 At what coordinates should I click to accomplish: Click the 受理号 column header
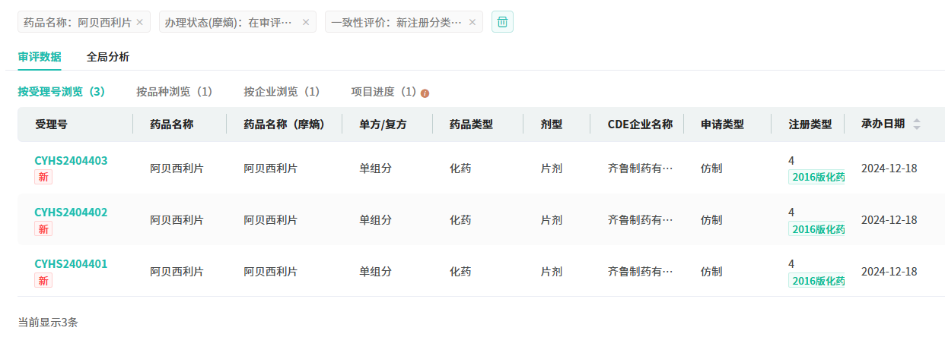[52, 124]
